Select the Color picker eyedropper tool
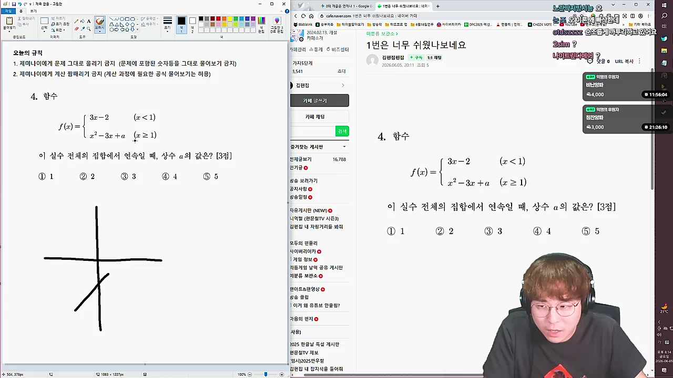The height and width of the screenshot is (378, 673). (x=83, y=29)
